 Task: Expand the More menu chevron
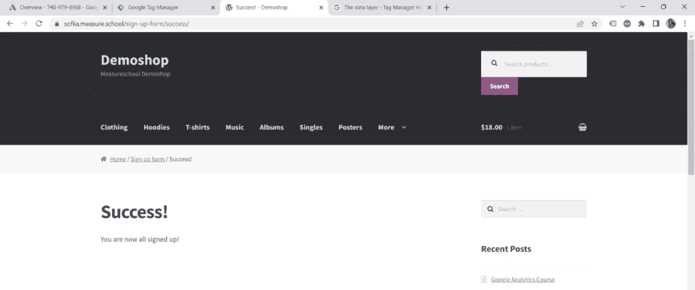click(x=404, y=127)
